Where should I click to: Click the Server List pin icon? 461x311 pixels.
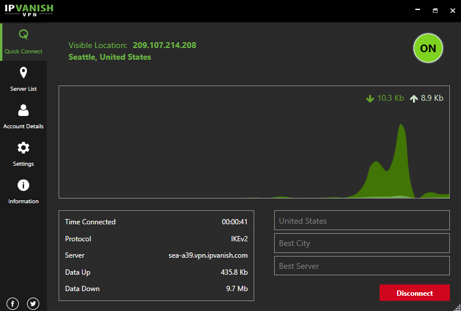[23, 73]
